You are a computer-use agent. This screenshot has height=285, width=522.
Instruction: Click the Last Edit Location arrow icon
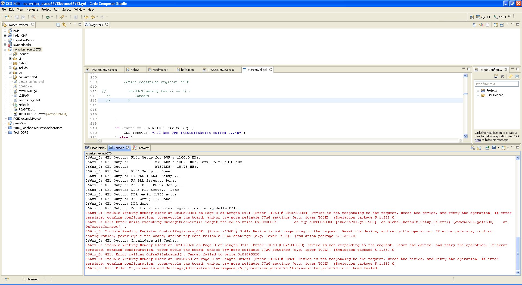[86, 17]
